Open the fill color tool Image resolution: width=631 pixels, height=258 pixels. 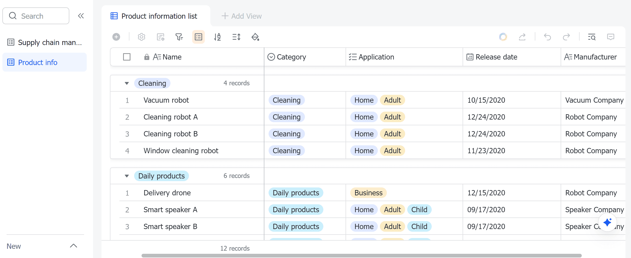coord(255,37)
